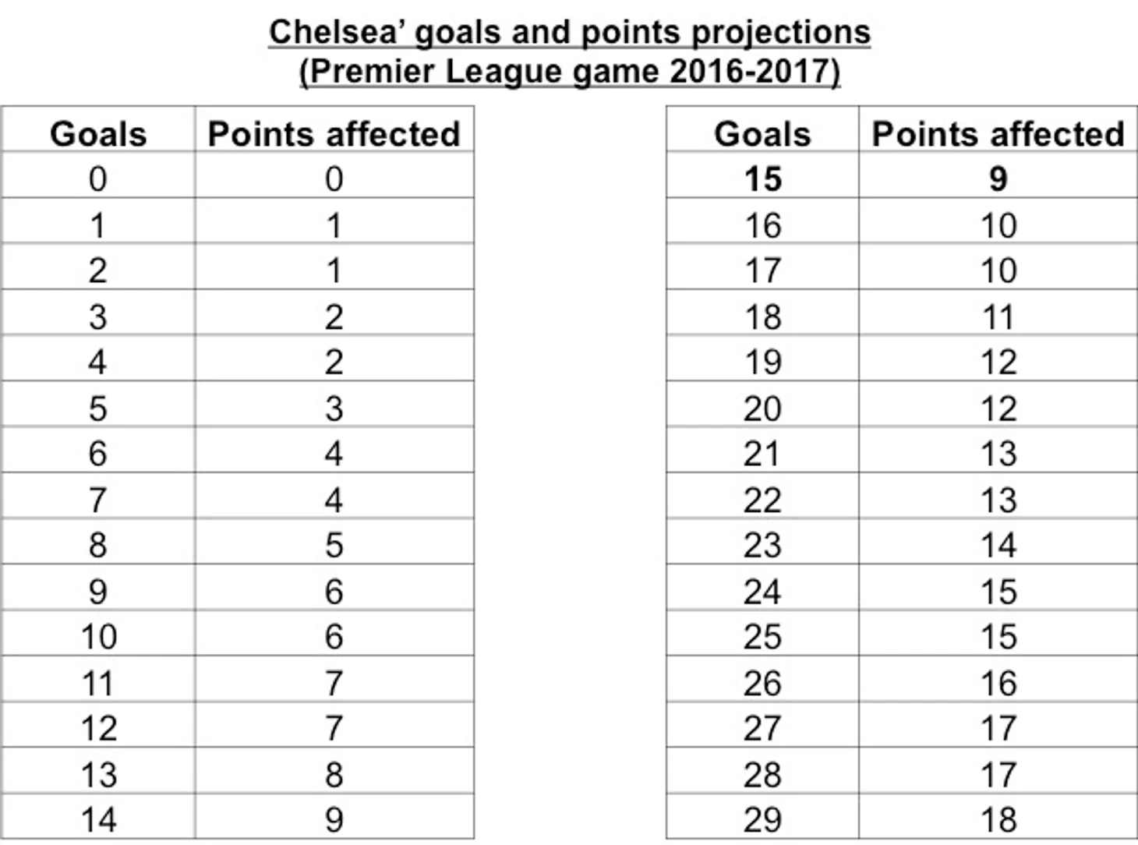Click the bold 15 in Goals column
This screenshot has height=845, width=1138.
tap(762, 179)
